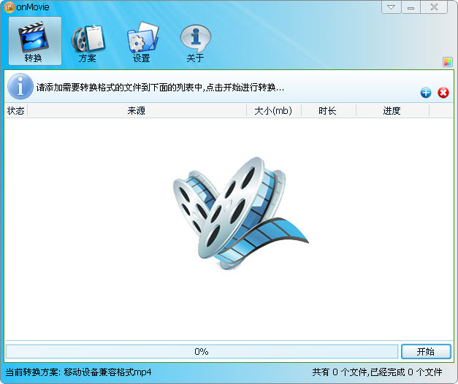Open the 关于 (About) tab
458x384 pixels.
click(x=196, y=43)
